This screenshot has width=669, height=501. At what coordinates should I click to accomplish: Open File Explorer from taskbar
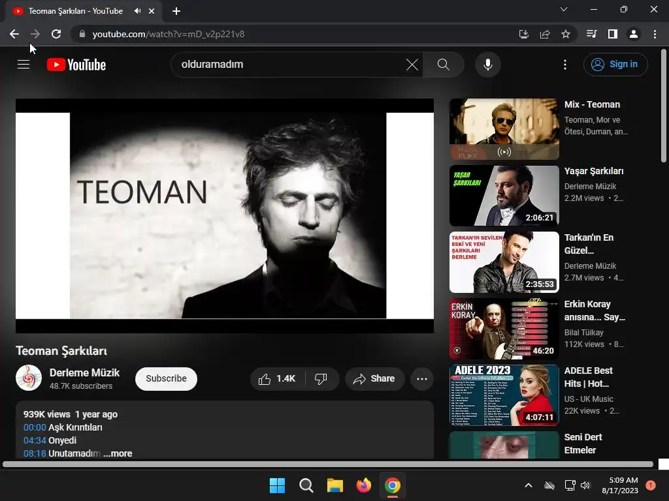[335, 485]
